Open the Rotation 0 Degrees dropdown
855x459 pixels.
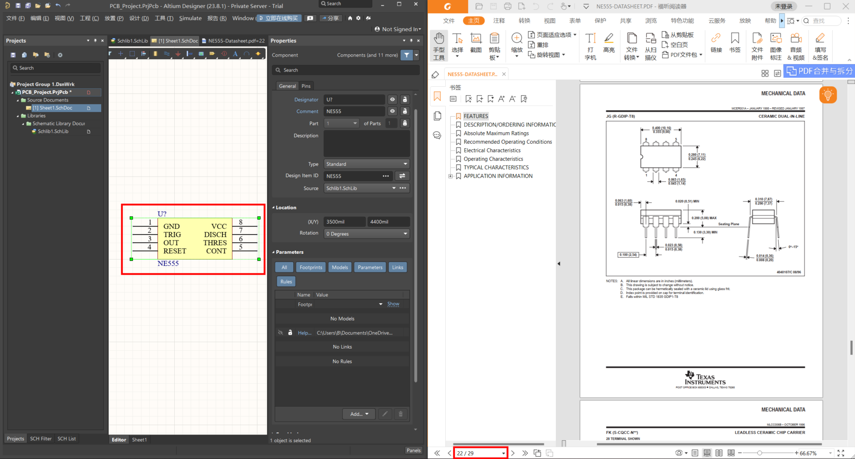(366, 234)
